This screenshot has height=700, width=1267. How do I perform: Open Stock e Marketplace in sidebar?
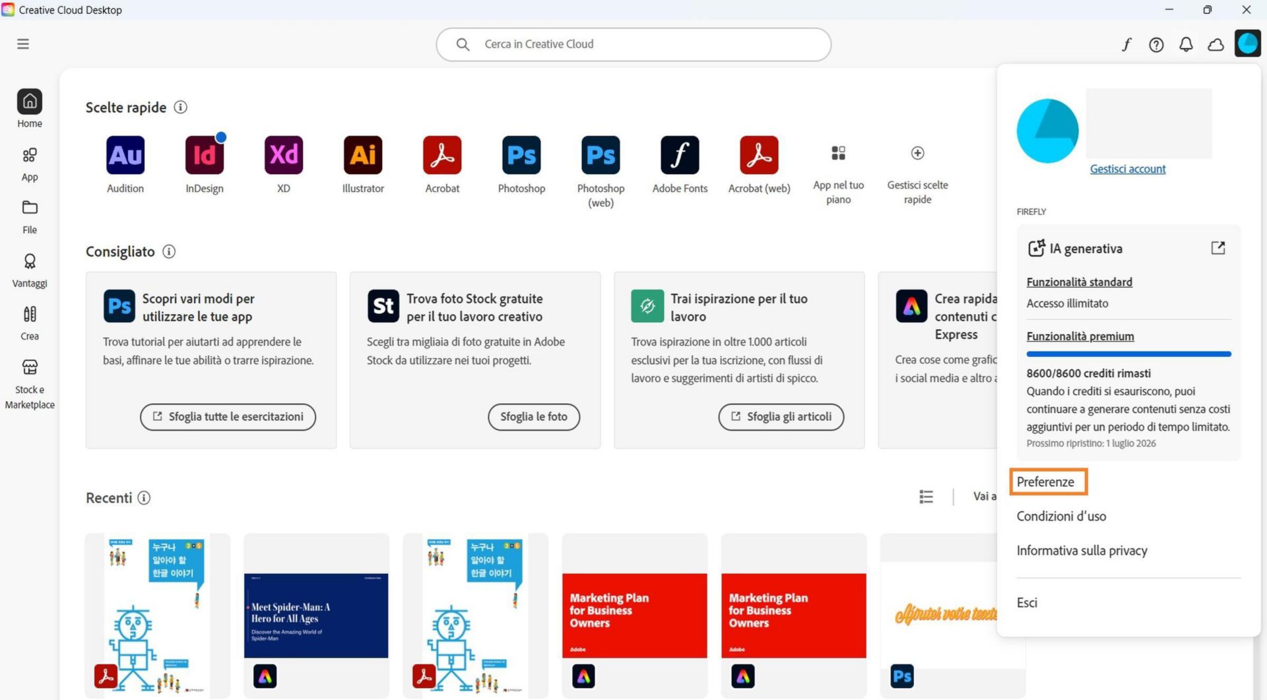pos(30,384)
